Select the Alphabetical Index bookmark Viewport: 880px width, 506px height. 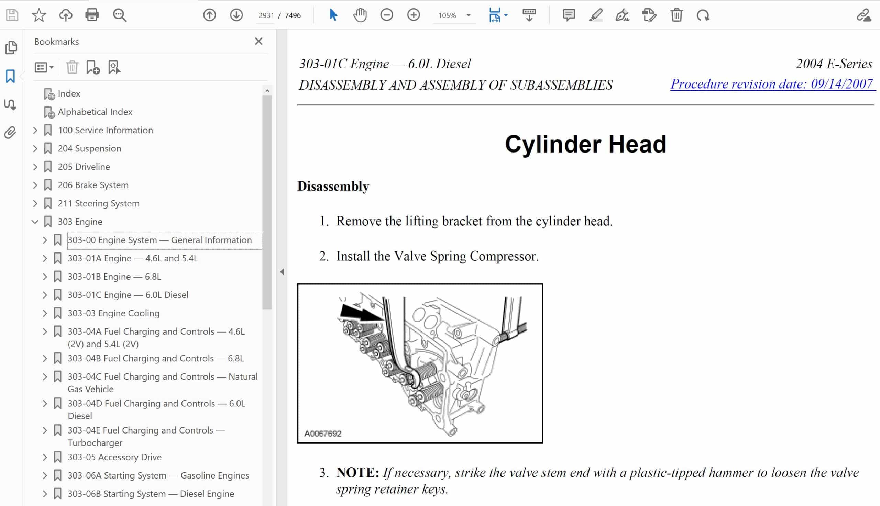coord(95,112)
